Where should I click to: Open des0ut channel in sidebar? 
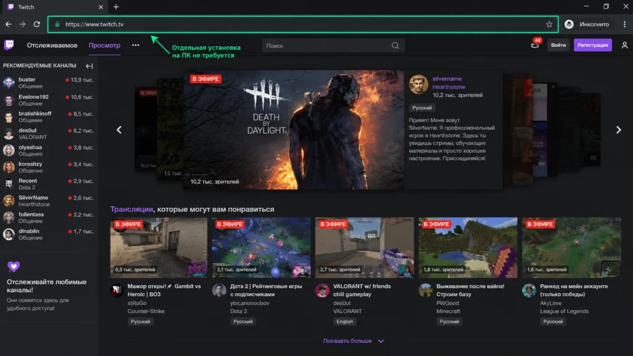click(48, 133)
